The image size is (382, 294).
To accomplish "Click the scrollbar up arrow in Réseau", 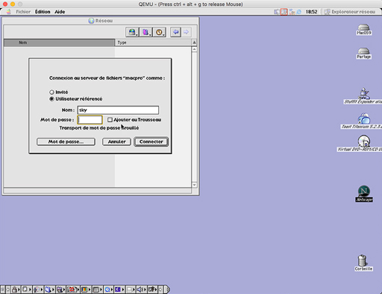I will (x=194, y=49).
